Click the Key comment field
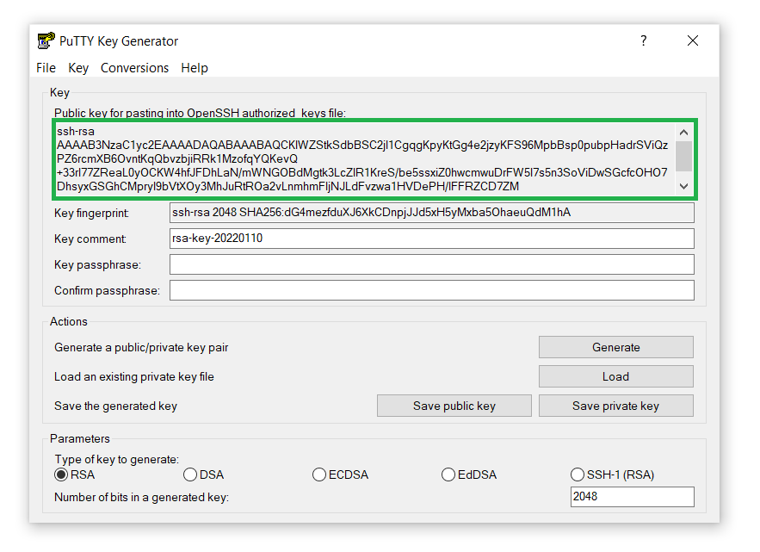This screenshot has height=552, width=760. pyautogui.click(x=431, y=239)
